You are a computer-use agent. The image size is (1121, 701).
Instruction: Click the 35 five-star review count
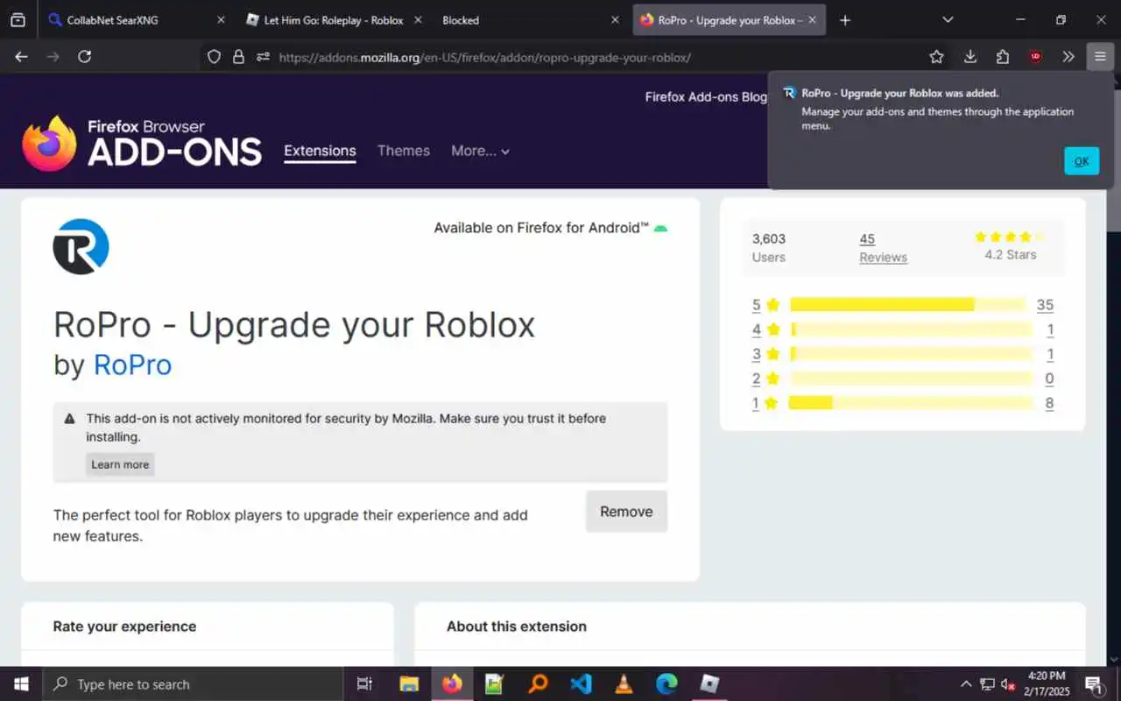coord(1045,305)
